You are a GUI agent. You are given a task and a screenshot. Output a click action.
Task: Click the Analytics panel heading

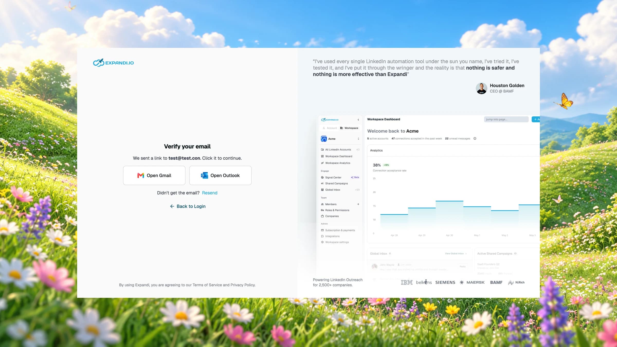point(376,150)
